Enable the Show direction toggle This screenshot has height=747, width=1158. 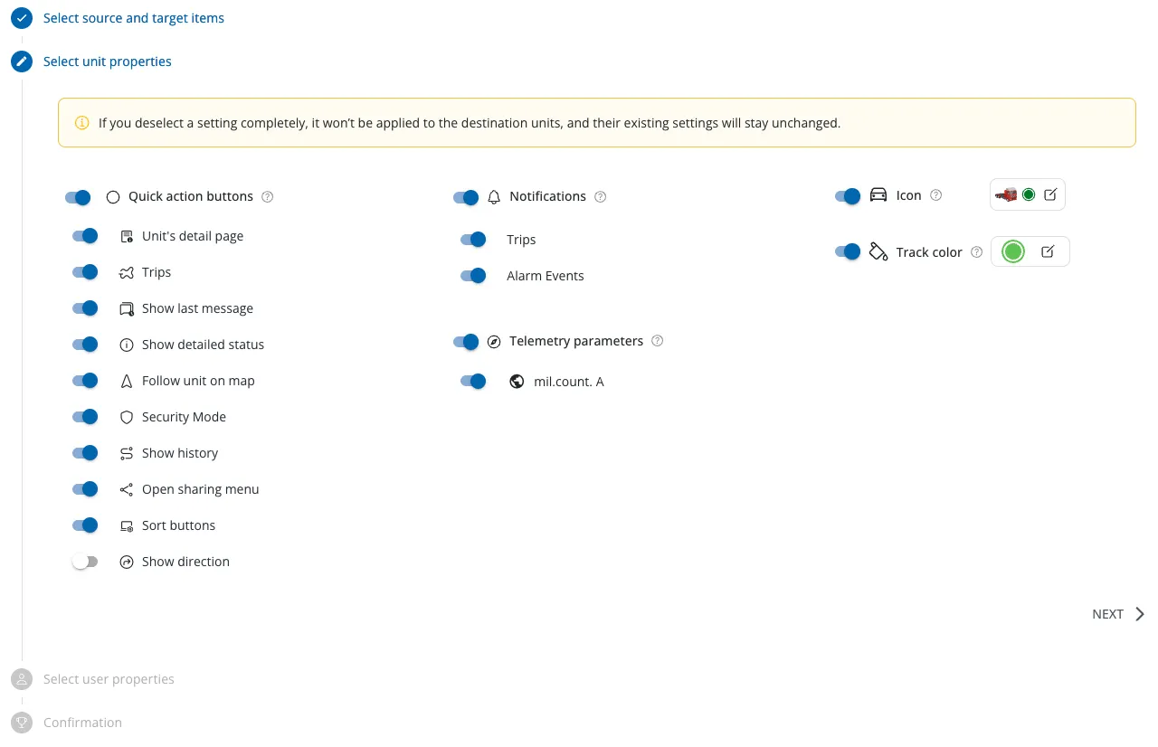pyautogui.click(x=85, y=562)
